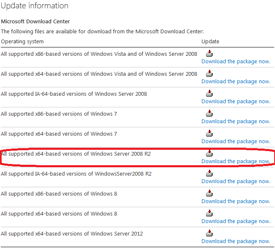This screenshot has width=275, height=248.
Task: Click download icon for x86 Windows Vista
Action: pyautogui.click(x=209, y=53)
